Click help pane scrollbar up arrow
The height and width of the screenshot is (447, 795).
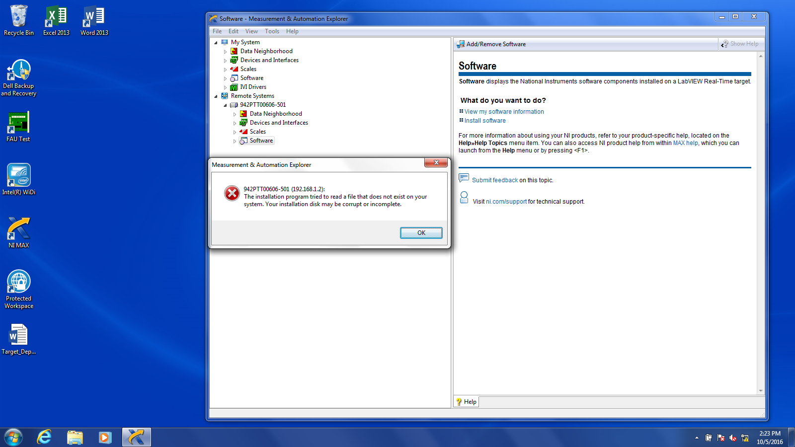point(761,56)
